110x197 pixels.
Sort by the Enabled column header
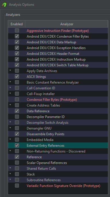click(17, 24)
